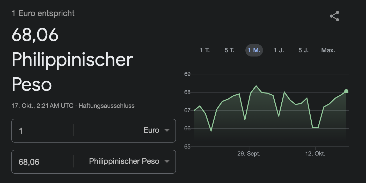This screenshot has height=183, width=366.
Task: Select the highlighted 1 M. range tab
Action: pos(254,50)
